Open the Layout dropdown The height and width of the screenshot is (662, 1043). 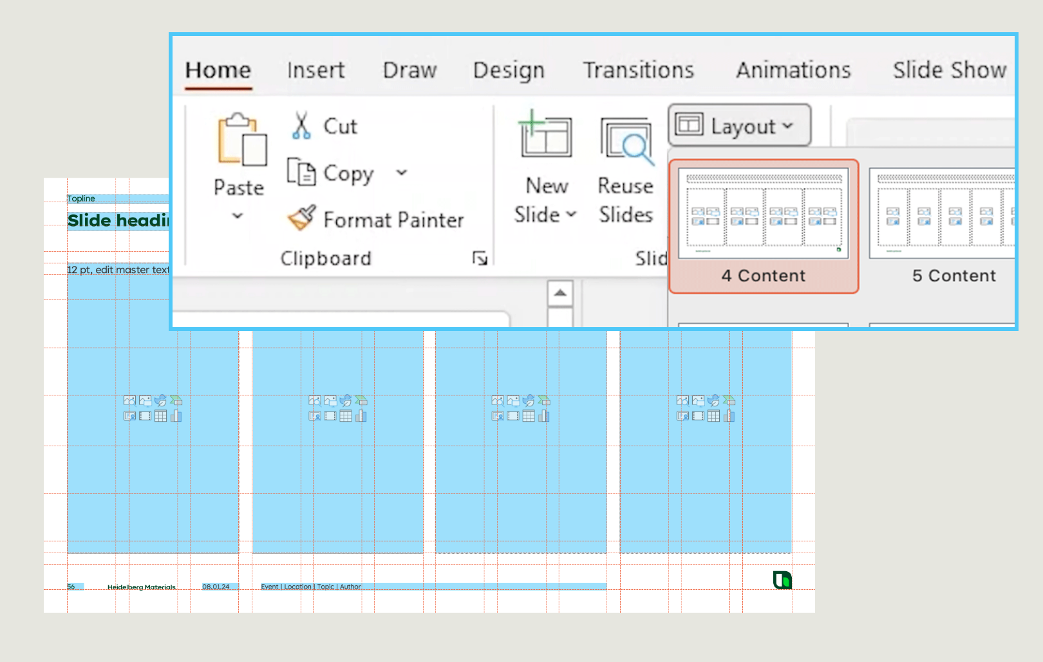point(739,126)
